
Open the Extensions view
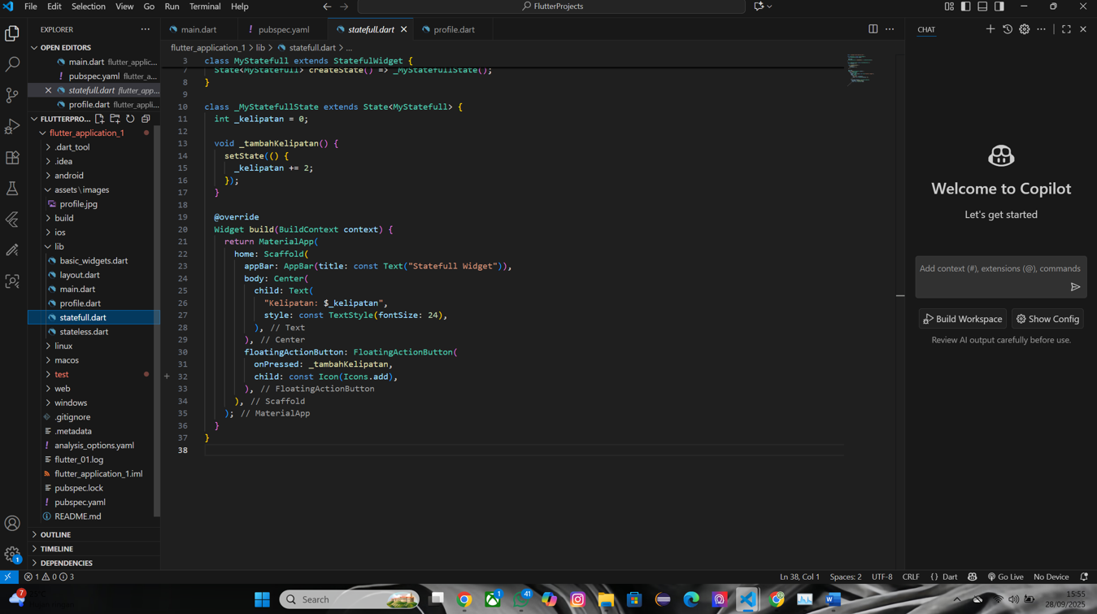pyautogui.click(x=12, y=158)
